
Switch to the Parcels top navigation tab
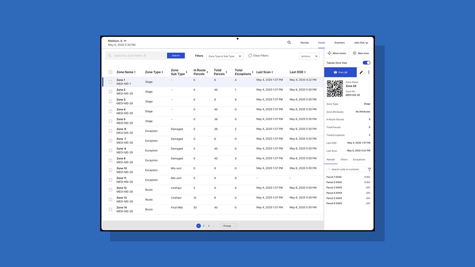point(304,43)
